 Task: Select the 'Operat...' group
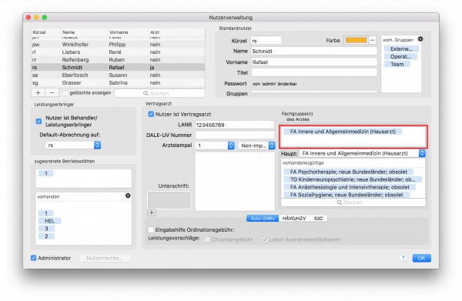point(400,56)
